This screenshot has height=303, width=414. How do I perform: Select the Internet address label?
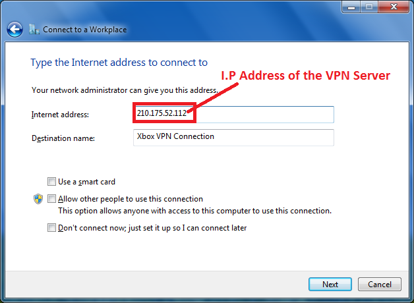60,115
